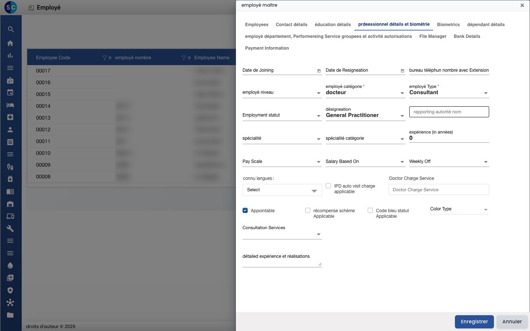The image size is (530, 331).
Task: Click the water drop icon in sidebar
Action: tap(10, 266)
